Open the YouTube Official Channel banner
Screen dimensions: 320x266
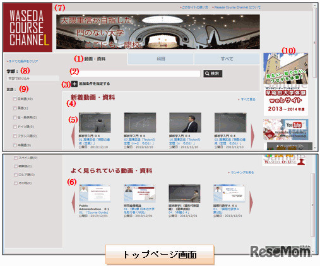pyautogui.click(x=286, y=130)
